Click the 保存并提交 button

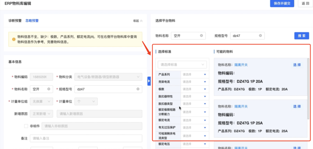pos(282,4)
